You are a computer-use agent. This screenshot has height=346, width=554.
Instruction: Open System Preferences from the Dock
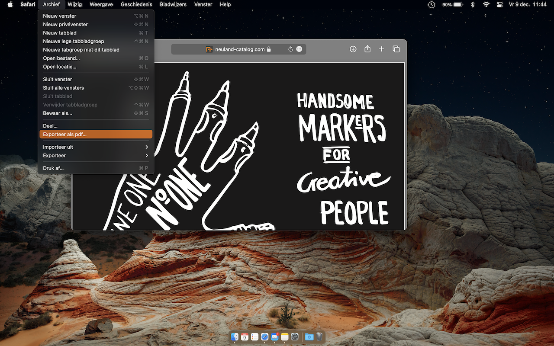pyautogui.click(x=295, y=336)
